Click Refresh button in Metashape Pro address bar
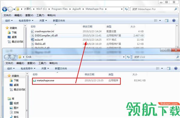Viewport: 180px width, 118px height. 126,9
